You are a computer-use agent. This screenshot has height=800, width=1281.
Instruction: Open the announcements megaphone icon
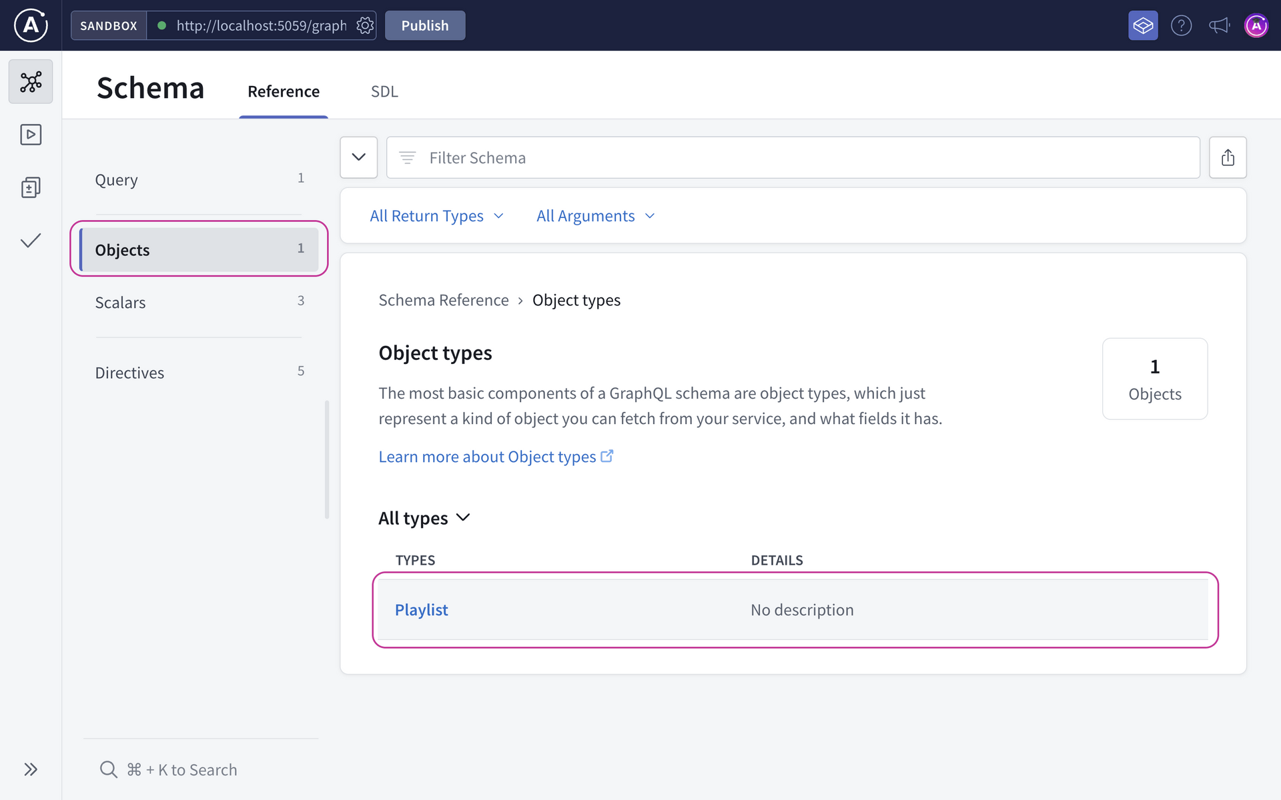[x=1219, y=25]
